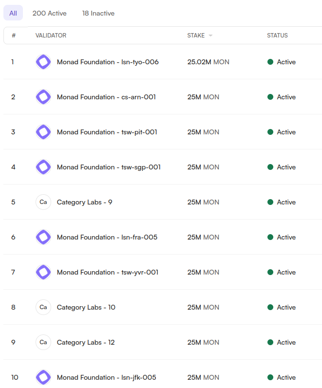
Task: Click the 25.02M MON stake value
Action: pos(208,62)
